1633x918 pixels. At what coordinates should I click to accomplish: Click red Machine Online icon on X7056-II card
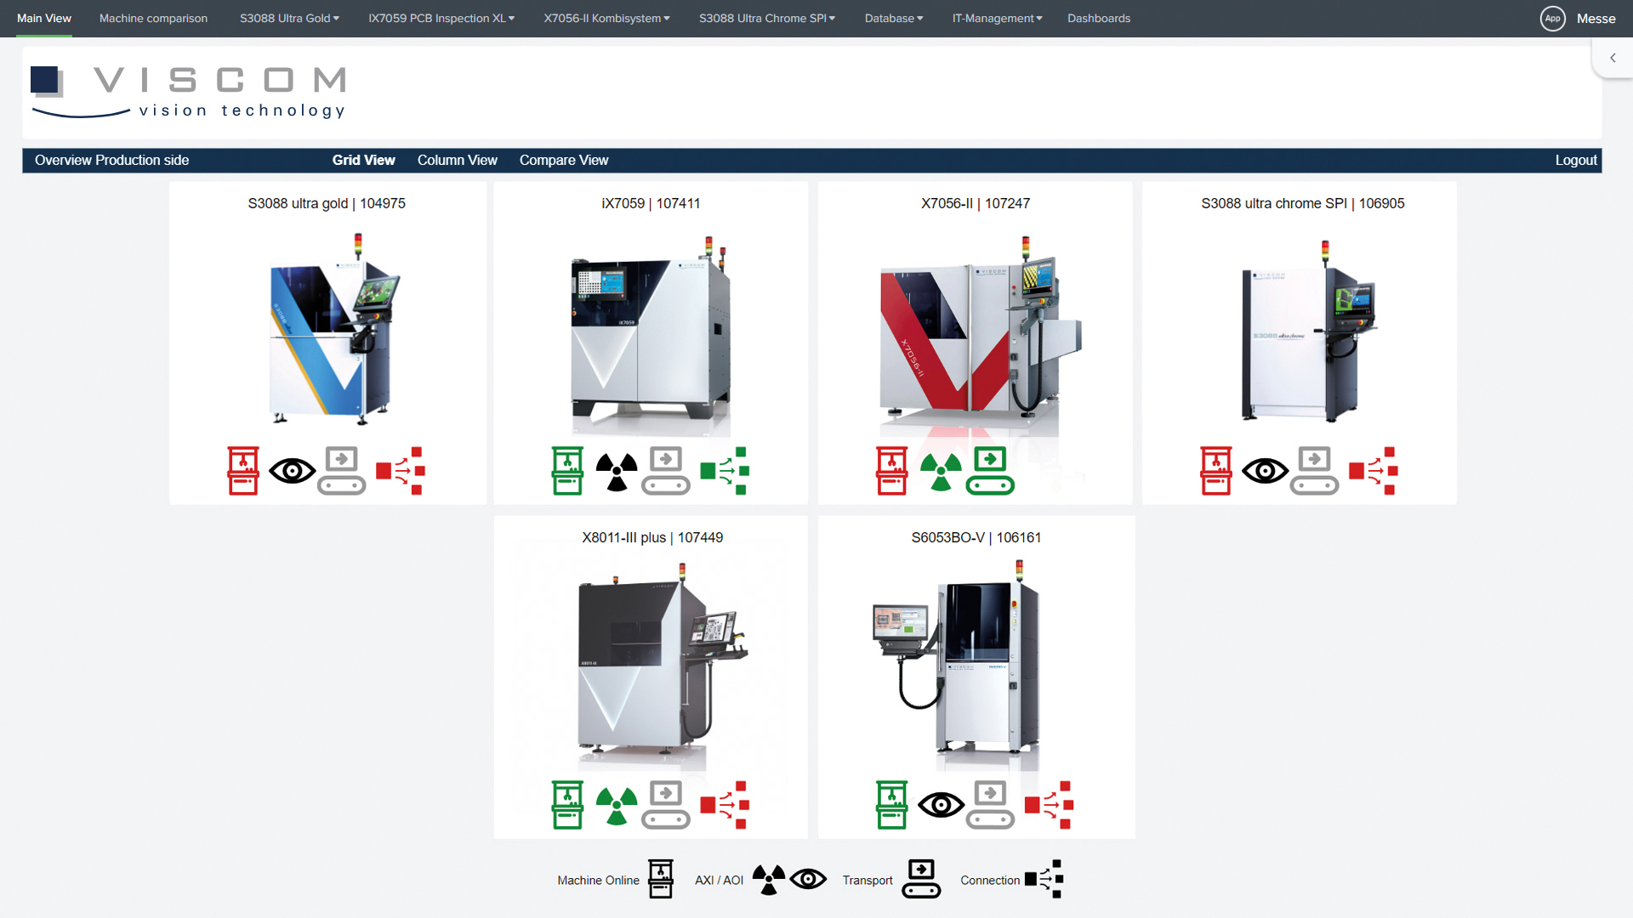pos(892,470)
